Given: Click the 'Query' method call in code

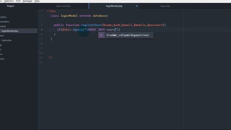Looking at the screenshot, I should pyautogui.click(x=78, y=30).
